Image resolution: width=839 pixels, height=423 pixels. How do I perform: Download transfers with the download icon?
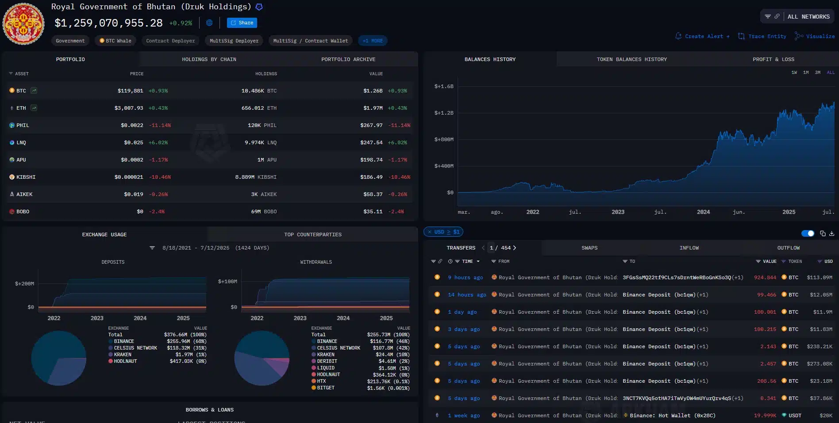pos(831,233)
